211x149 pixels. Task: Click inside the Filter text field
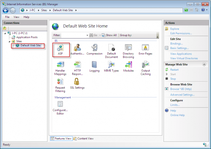(73, 35)
